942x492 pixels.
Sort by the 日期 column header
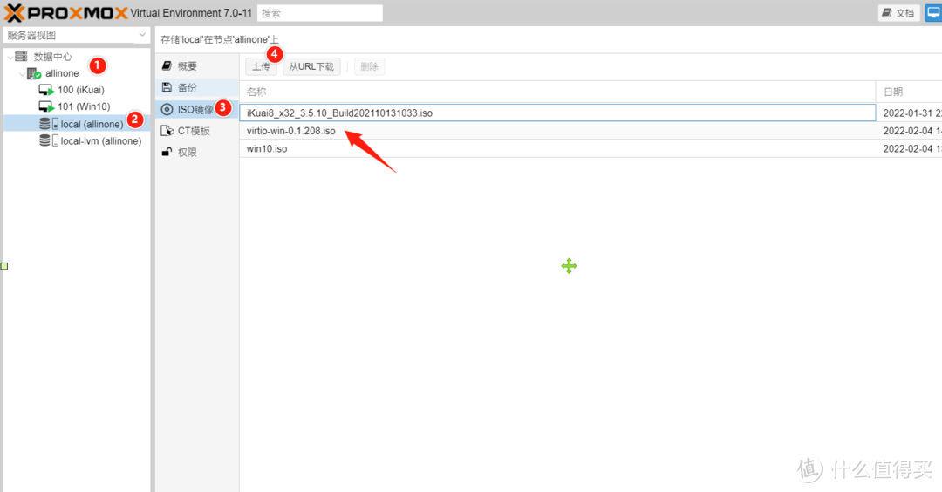[x=909, y=92]
